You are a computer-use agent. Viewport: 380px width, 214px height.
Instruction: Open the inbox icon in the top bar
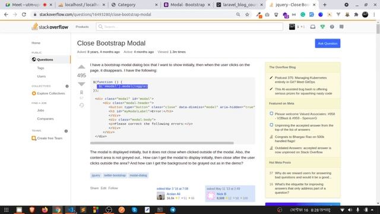313,27
